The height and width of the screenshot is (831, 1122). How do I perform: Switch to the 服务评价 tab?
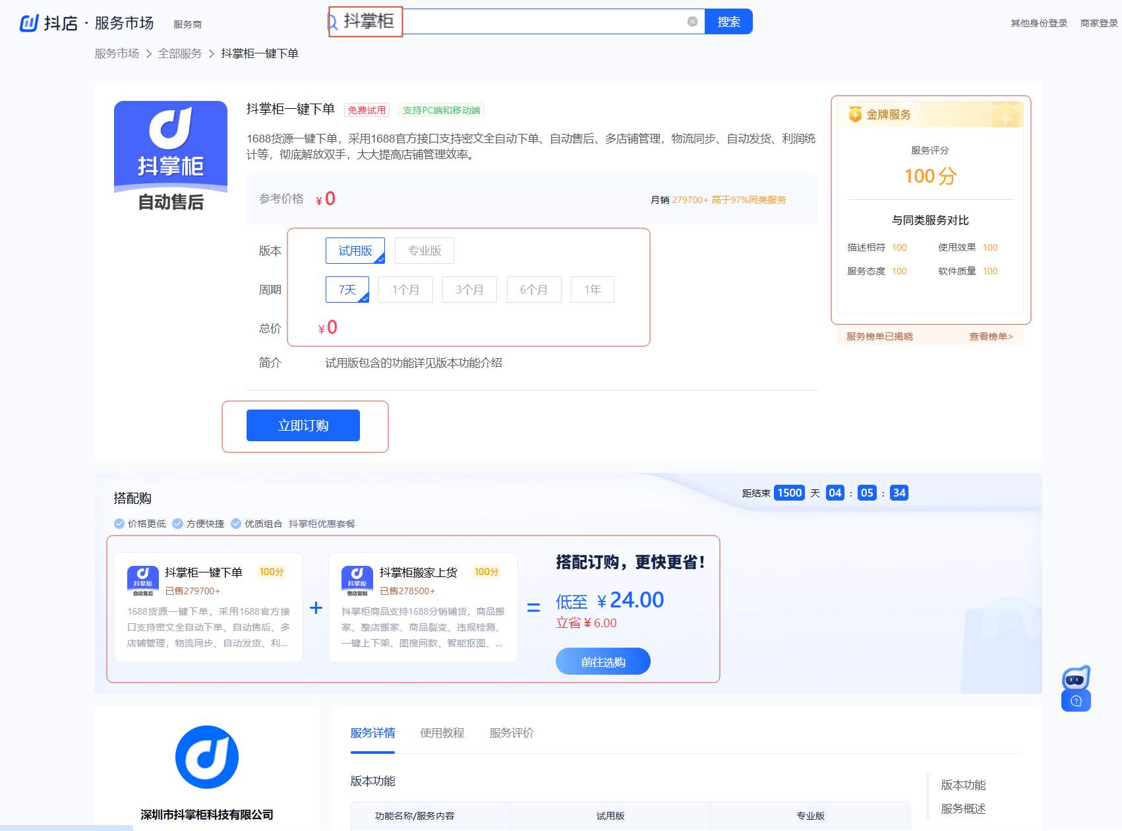[512, 733]
